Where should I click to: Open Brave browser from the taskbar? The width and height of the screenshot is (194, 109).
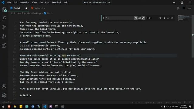click(x=9, y=107)
